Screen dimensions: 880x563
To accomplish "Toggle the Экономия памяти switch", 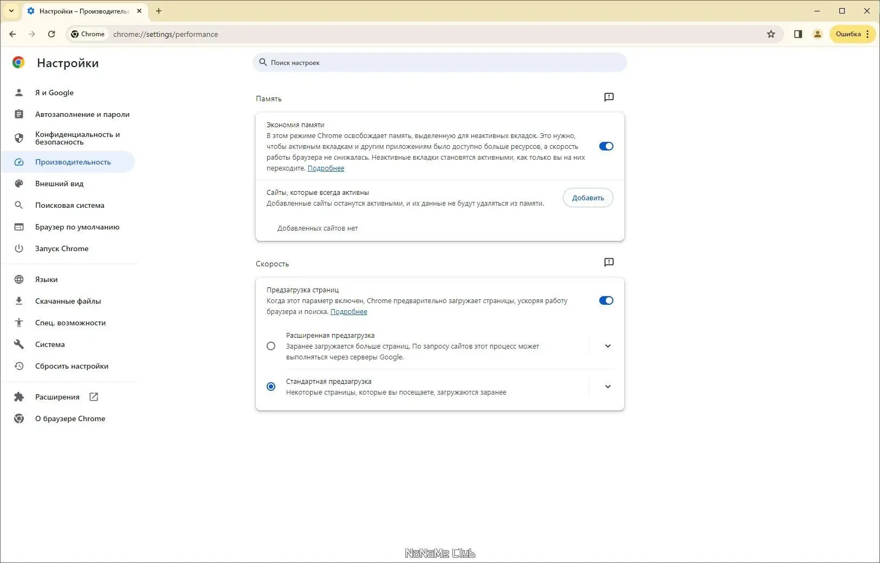I will point(606,146).
